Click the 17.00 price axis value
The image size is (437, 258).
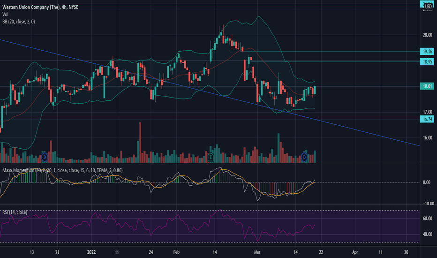pos(428,112)
